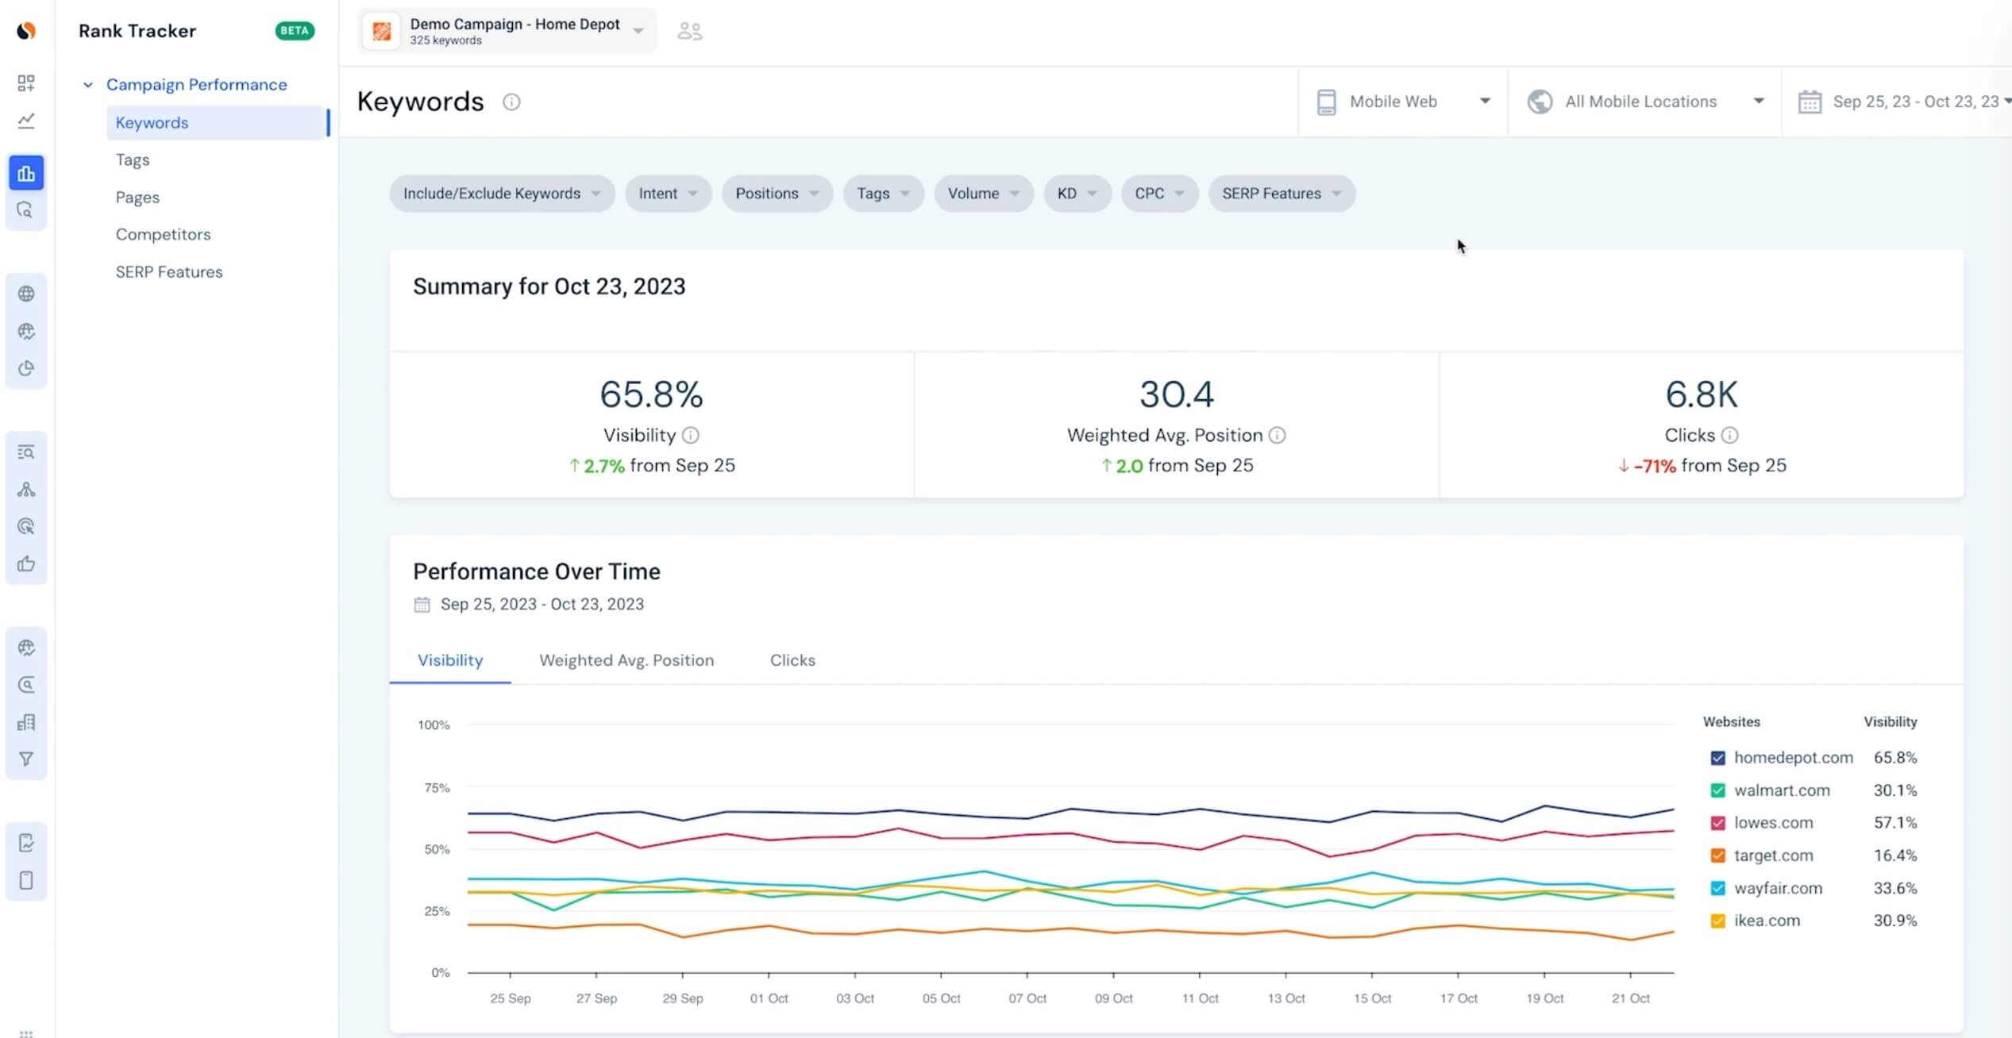Click the Home Depot campaign logo icon
This screenshot has width=2012, height=1038.
pos(382,31)
